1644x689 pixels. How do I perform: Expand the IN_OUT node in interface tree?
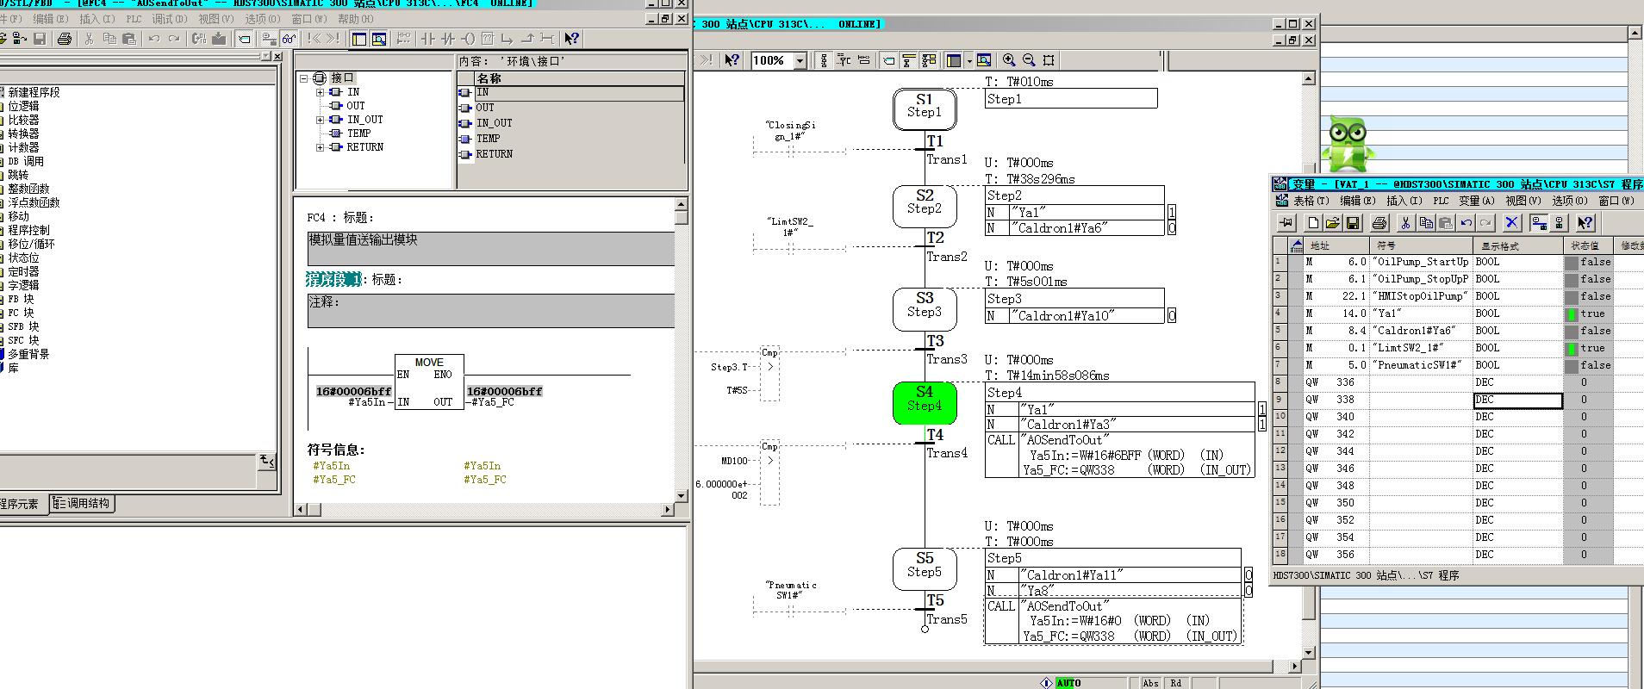pyautogui.click(x=321, y=120)
